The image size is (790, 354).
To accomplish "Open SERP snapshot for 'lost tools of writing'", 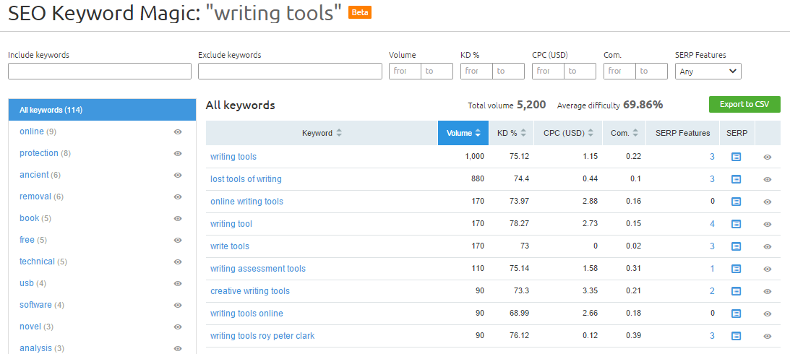I will (x=736, y=179).
